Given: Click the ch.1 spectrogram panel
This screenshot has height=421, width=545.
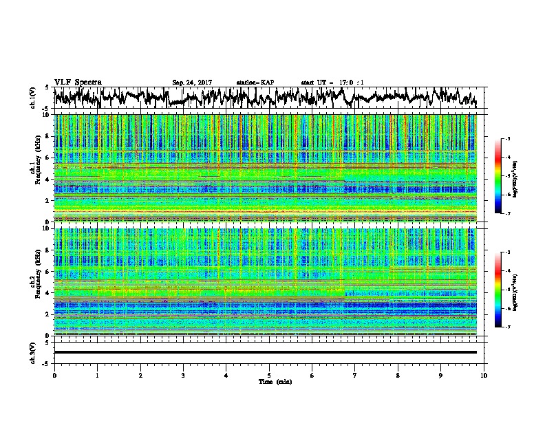Looking at the screenshot, I should [x=266, y=168].
